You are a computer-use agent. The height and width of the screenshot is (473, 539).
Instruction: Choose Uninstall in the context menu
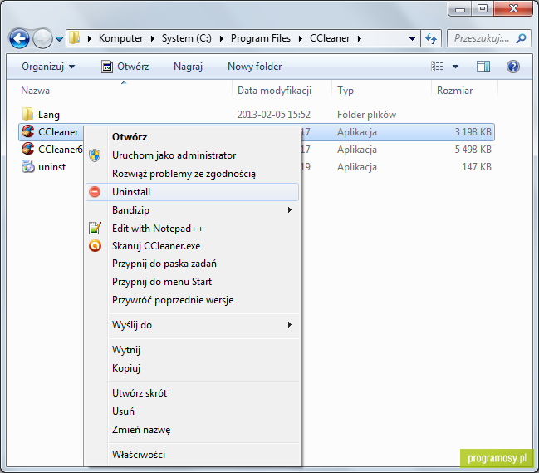[x=192, y=191]
